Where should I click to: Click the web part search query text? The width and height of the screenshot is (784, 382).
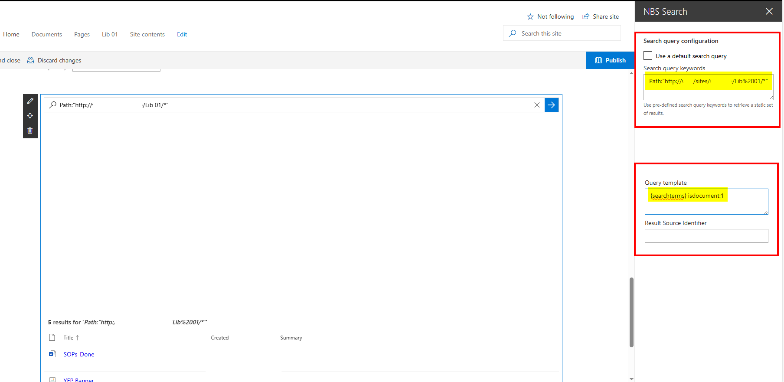pyautogui.click(x=114, y=105)
